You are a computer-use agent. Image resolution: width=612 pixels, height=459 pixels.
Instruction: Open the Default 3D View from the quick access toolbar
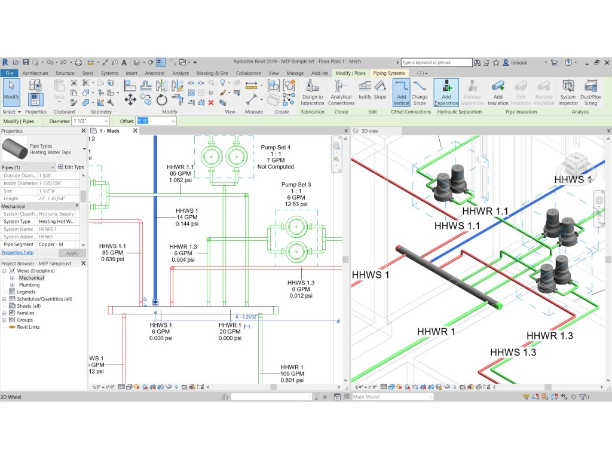(137, 62)
